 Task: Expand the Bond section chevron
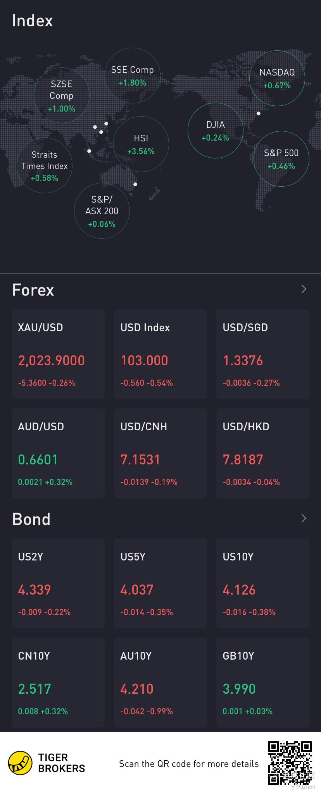coord(304,518)
